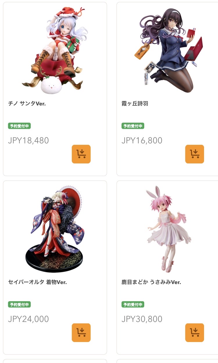Click 予約受付中 badge under 鹿目まどか
218x363 pixels.
(133, 305)
